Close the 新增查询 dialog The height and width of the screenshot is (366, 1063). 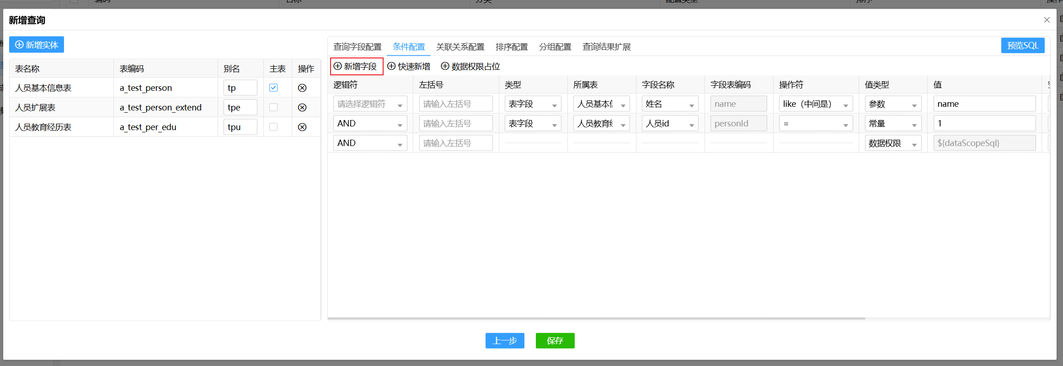coord(1047,20)
